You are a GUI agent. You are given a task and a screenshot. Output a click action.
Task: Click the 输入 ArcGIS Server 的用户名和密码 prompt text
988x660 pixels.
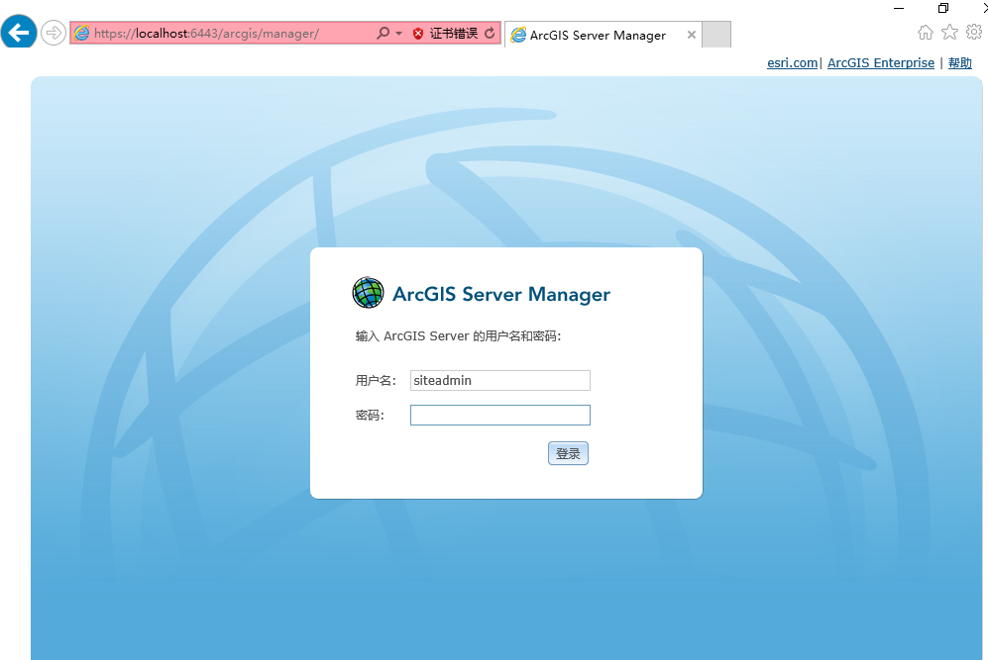458,336
